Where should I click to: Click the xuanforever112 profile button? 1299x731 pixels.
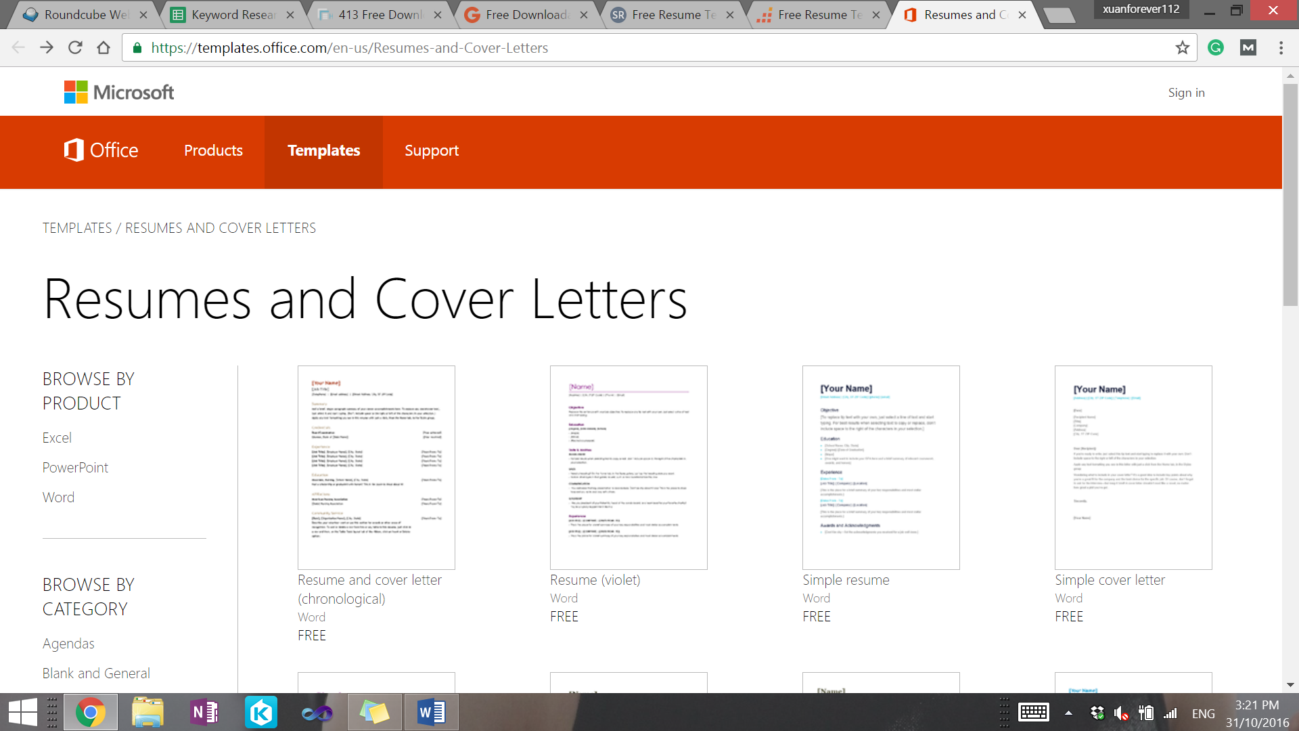tap(1141, 9)
